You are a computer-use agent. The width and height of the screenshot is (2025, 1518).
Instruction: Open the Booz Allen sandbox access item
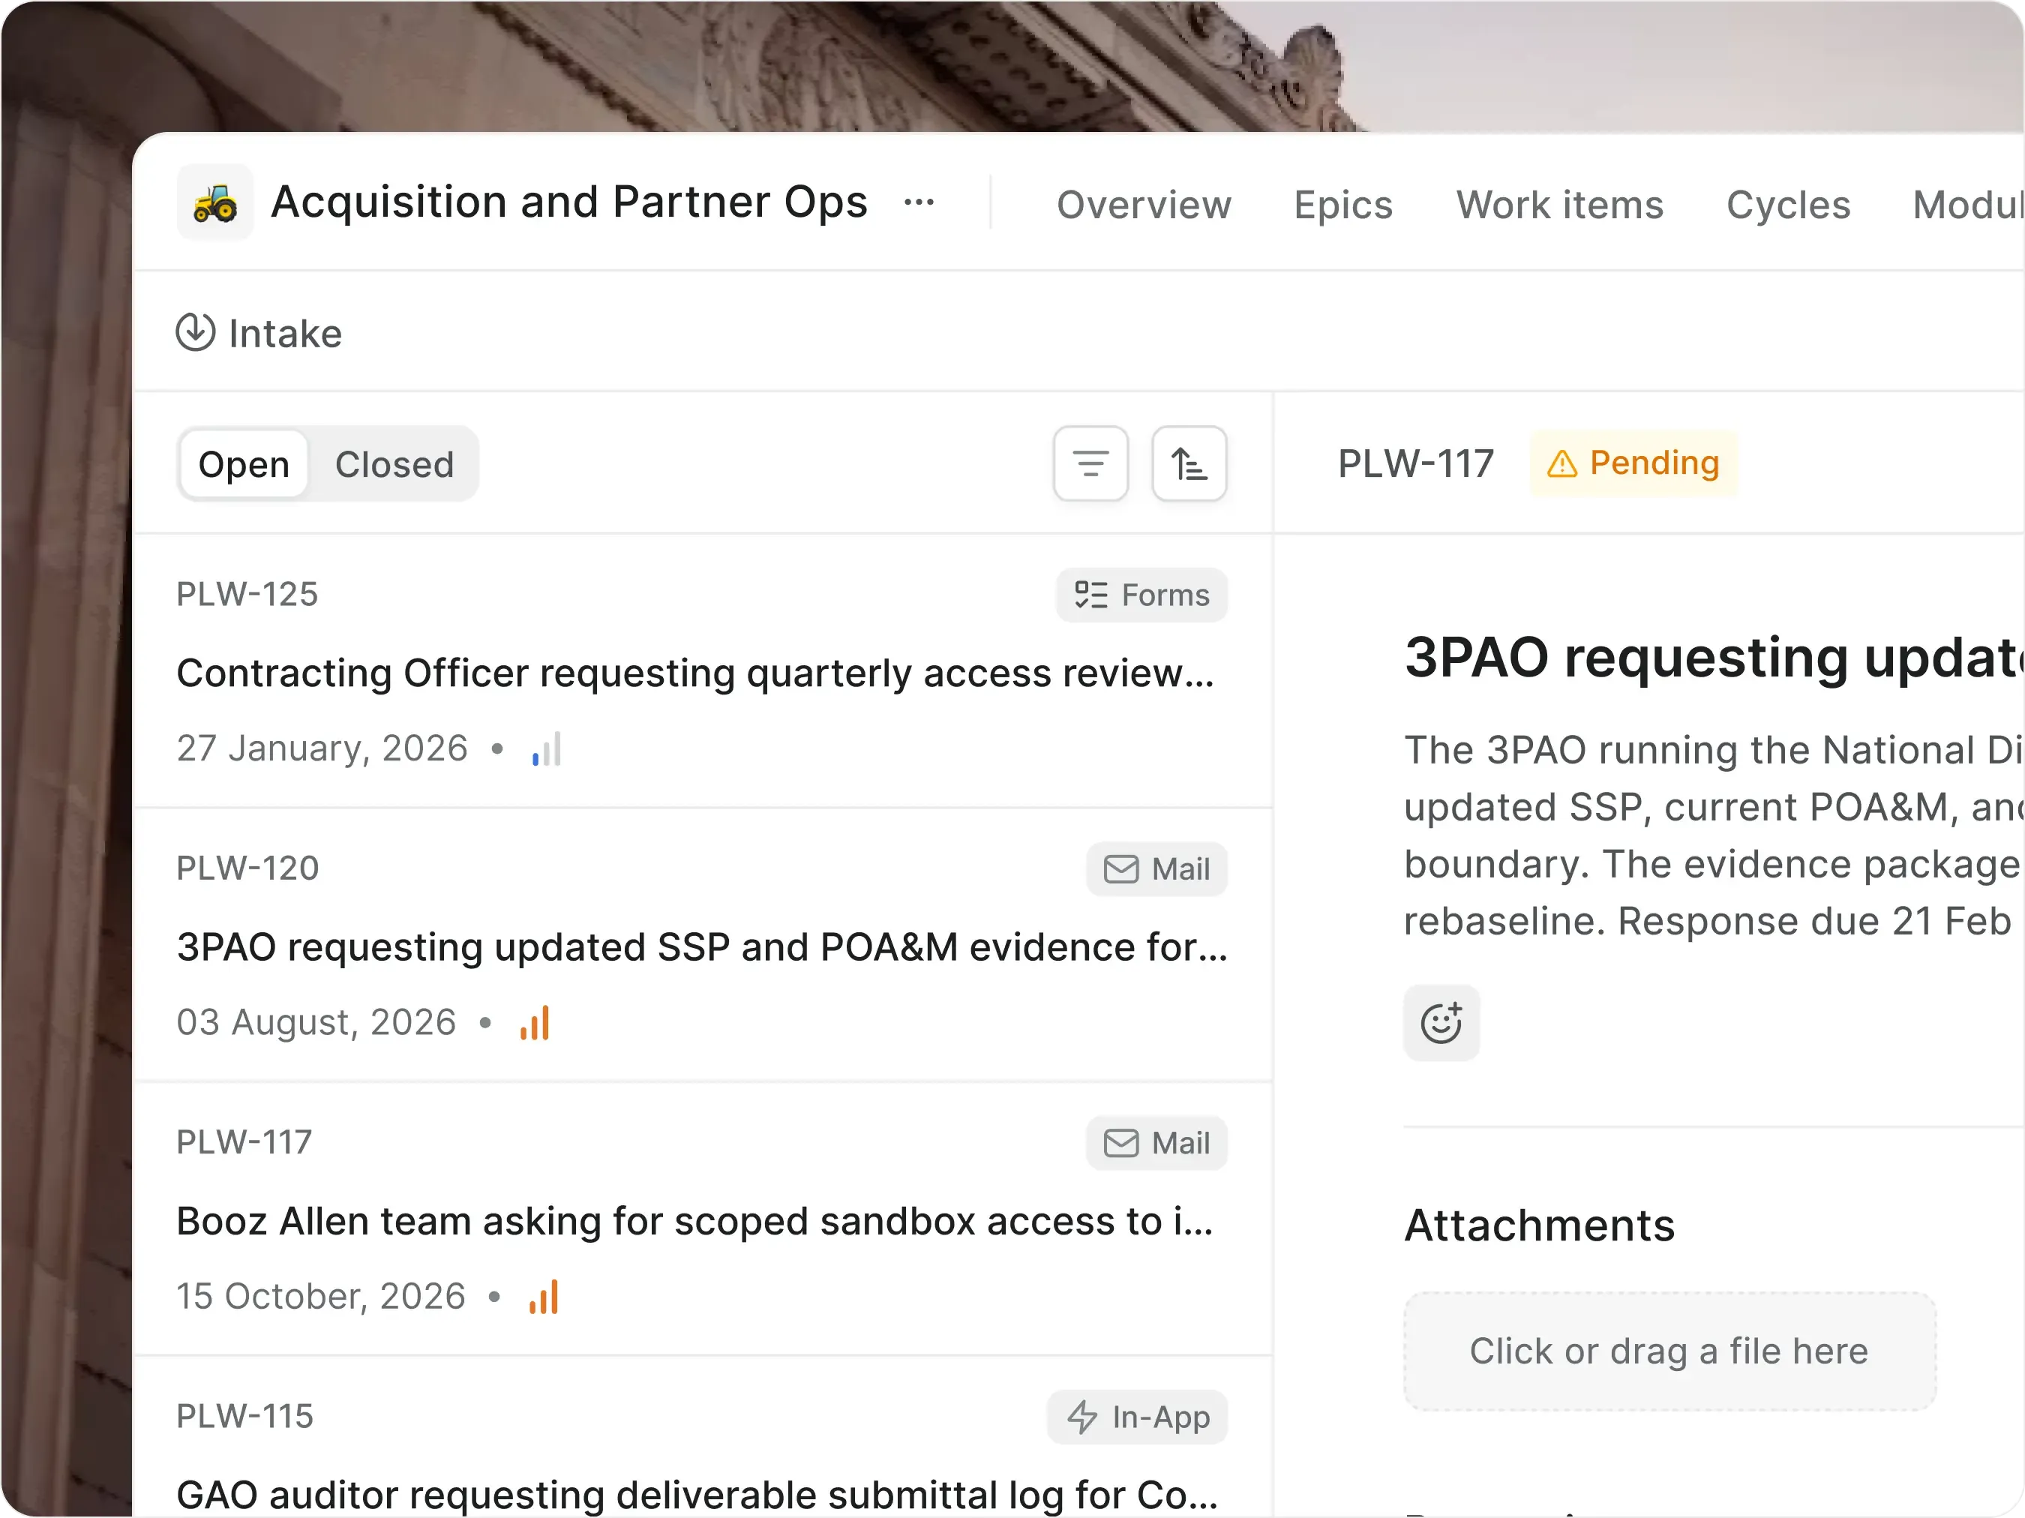click(703, 1218)
